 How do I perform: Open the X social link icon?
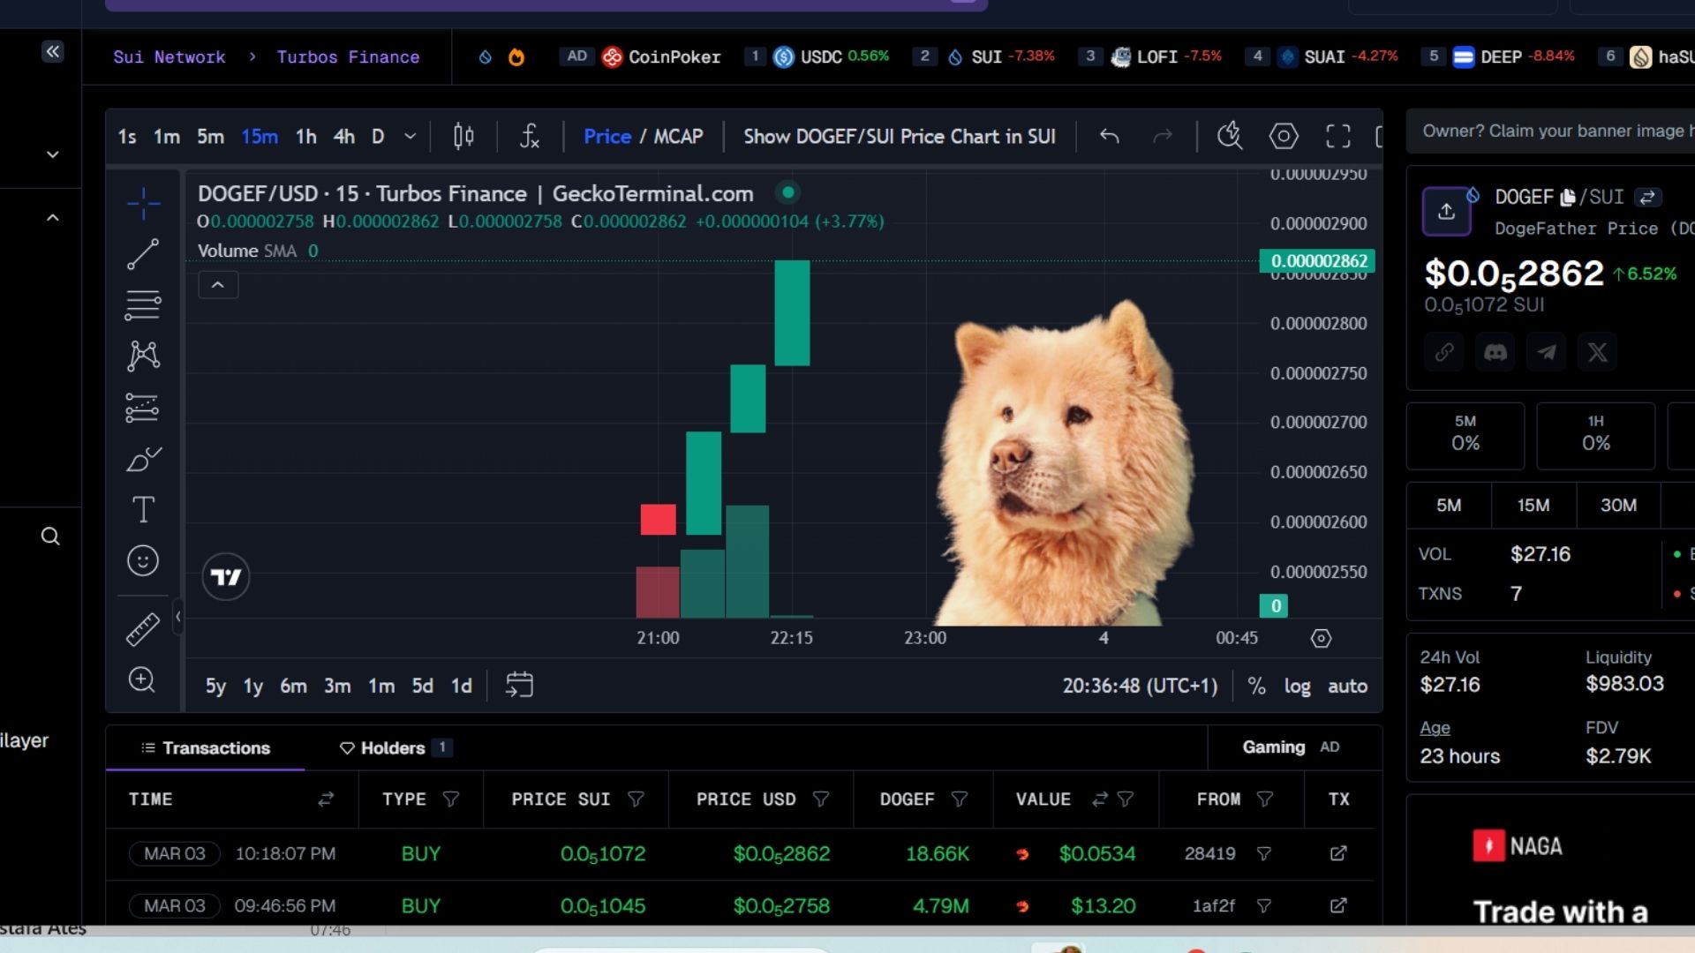coord(1598,352)
